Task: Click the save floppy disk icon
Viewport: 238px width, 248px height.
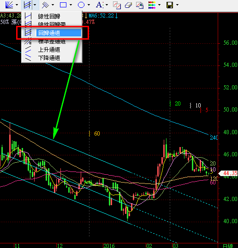Action: point(170,5)
